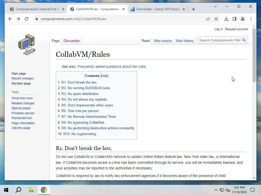Viewport: 261px width, 195px height.
Task: Open the network status tray icon
Action: click(222, 190)
